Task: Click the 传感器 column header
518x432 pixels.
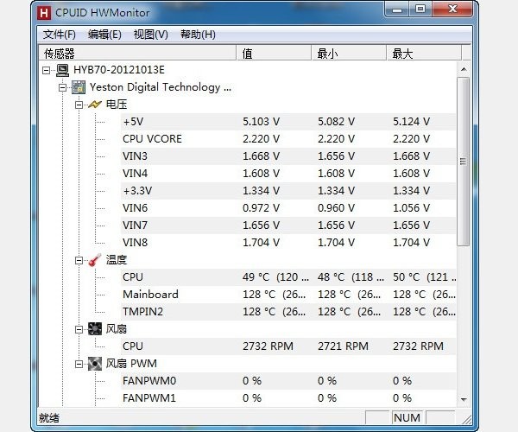Action: [137, 54]
